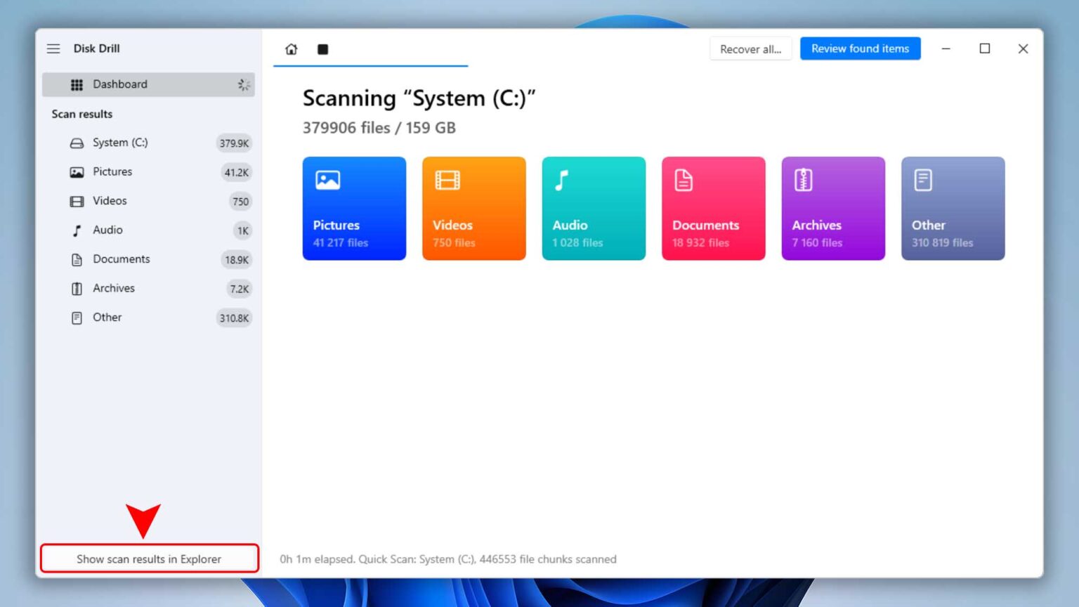Stop the scan using the square icon
This screenshot has height=607, width=1079.
point(323,49)
